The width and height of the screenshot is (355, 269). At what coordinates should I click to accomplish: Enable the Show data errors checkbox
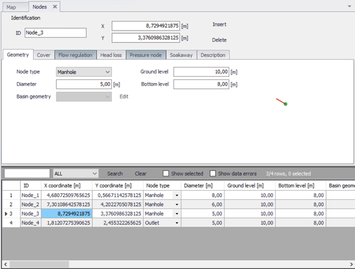click(x=213, y=174)
